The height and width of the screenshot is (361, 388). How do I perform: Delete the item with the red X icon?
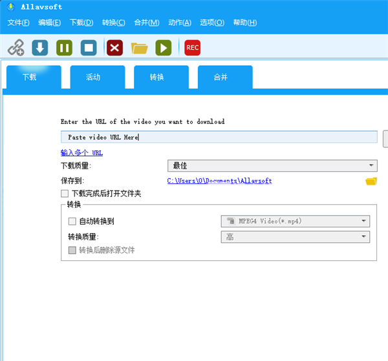click(114, 47)
